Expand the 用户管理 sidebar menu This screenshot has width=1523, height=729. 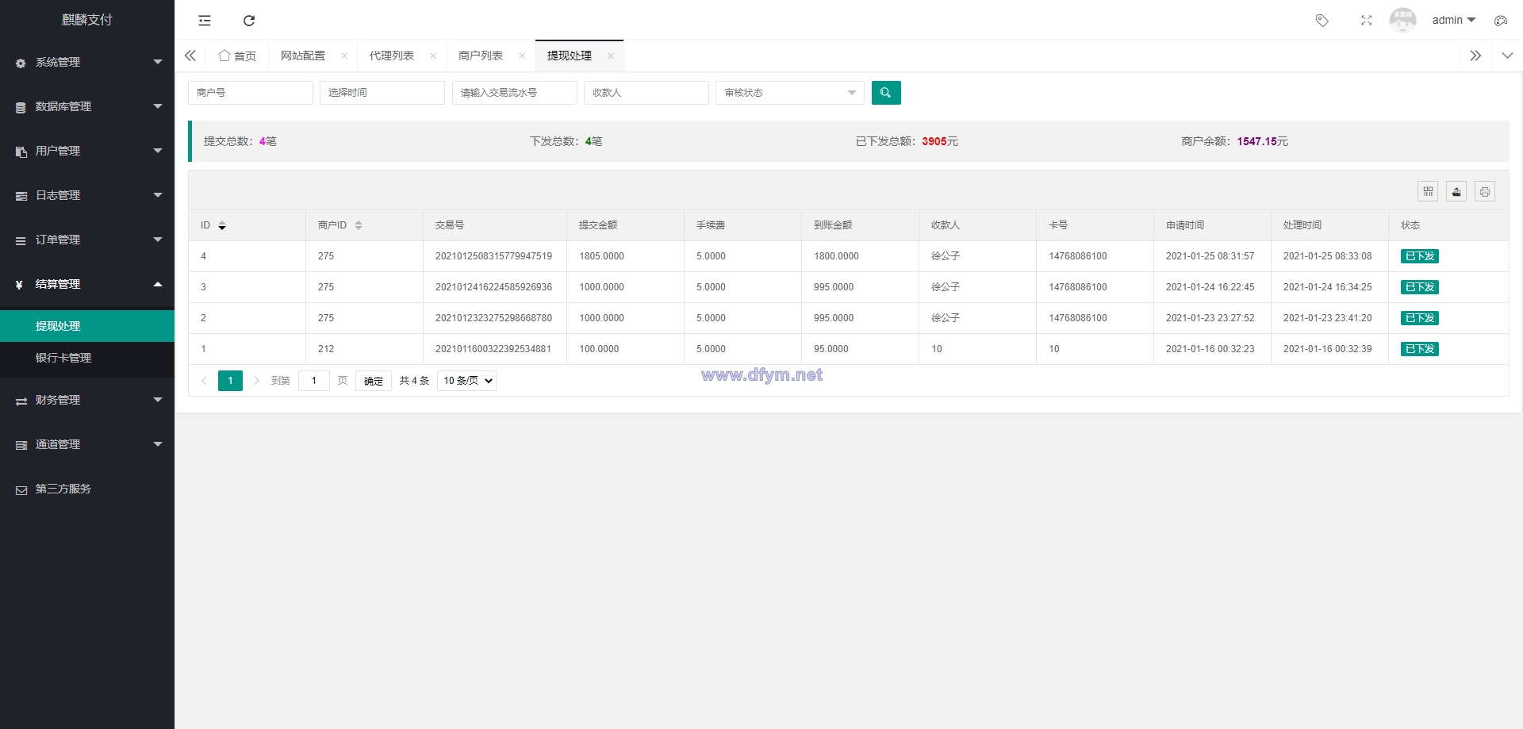pos(87,151)
